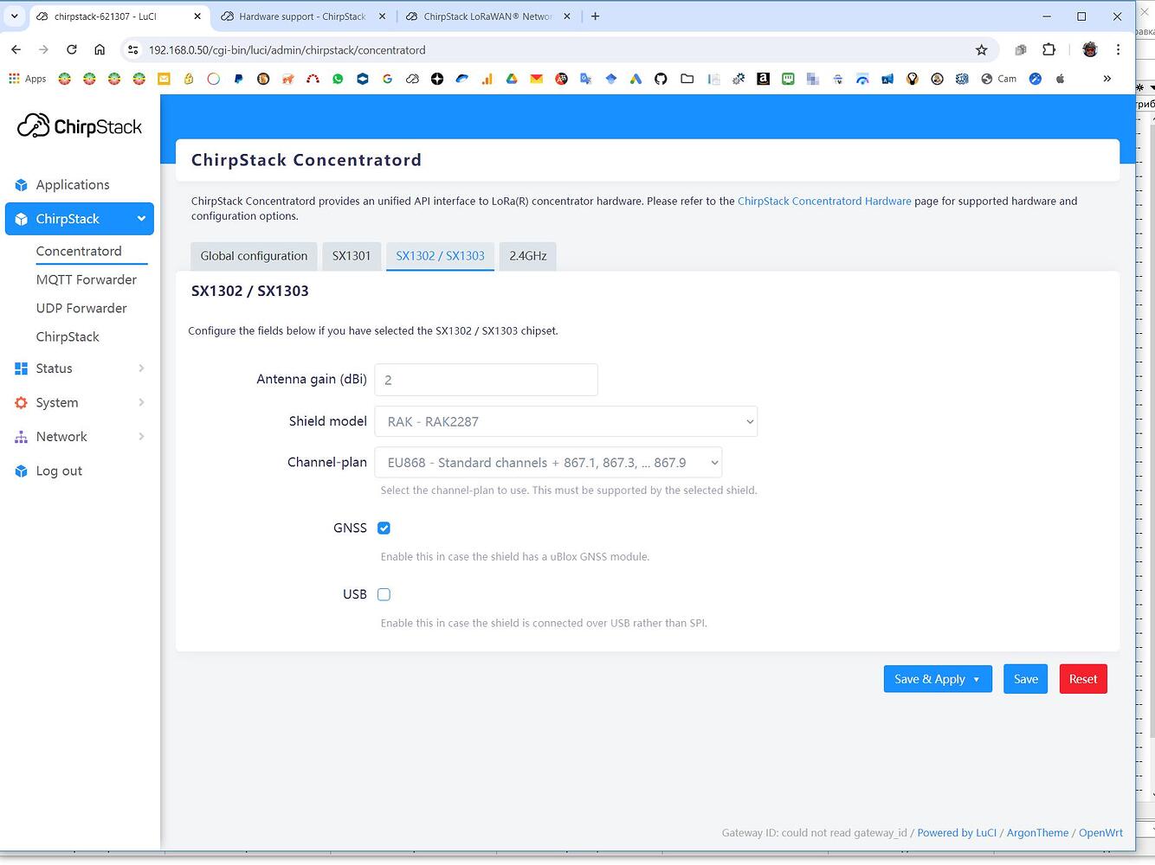
Task: Open the Google Ads bookmark icon
Action: click(x=636, y=79)
